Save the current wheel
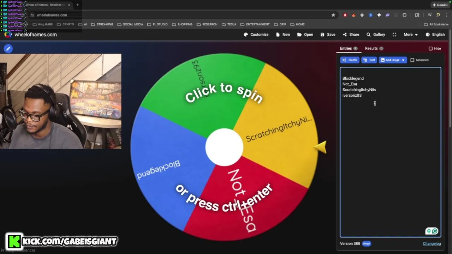The image size is (452, 254). click(328, 35)
